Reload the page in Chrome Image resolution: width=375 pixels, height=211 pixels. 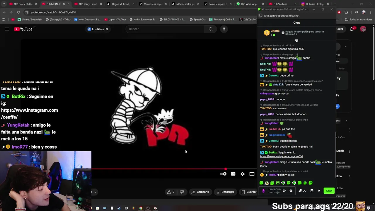(18, 12)
